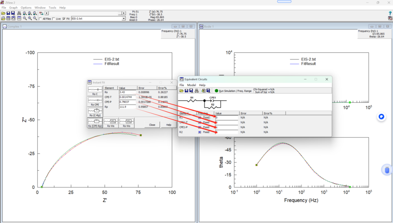The height and width of the screenshot is (223, 393).
Task: Click Run Simulation / Freq. Range button
Action: tap(233, 91)
